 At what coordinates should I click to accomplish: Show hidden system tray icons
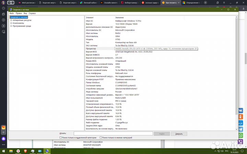coord(215,151)
